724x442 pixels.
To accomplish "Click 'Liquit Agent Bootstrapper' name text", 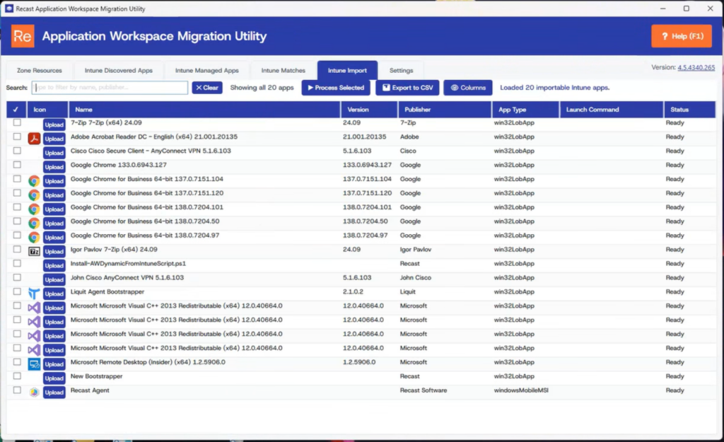I will click(x=107, y=291).
